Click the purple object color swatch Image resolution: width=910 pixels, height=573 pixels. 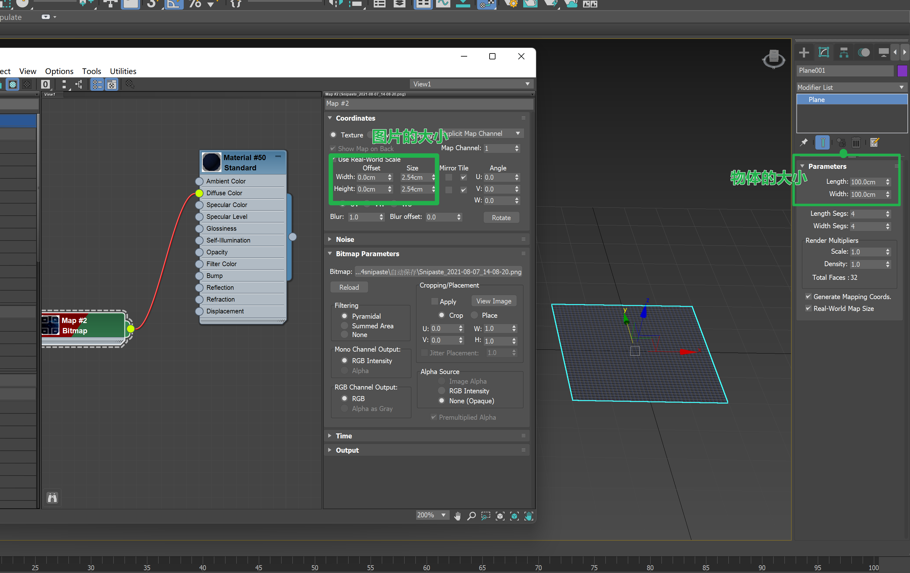(902, 71)
